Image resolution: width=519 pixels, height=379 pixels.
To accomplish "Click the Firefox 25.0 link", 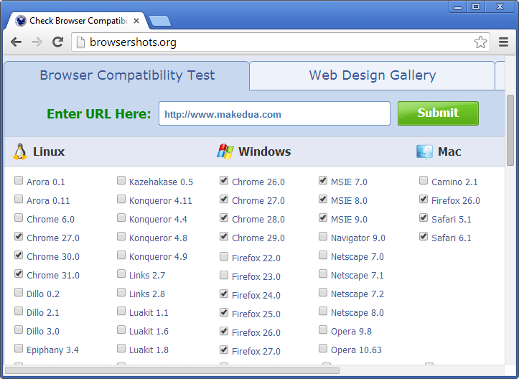I will coord(256,314).
